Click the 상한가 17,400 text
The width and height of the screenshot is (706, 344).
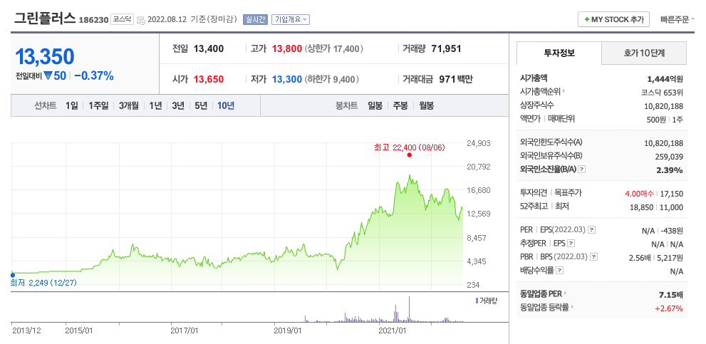pos(333,48)
